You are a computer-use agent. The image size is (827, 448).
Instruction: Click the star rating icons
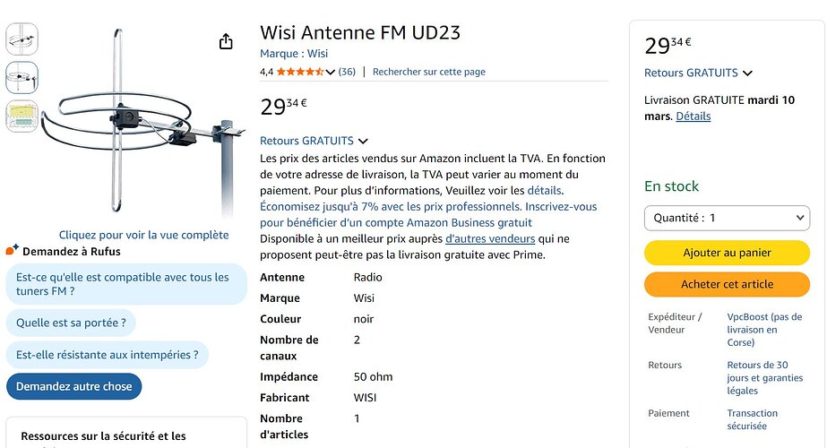pos(299,72)
